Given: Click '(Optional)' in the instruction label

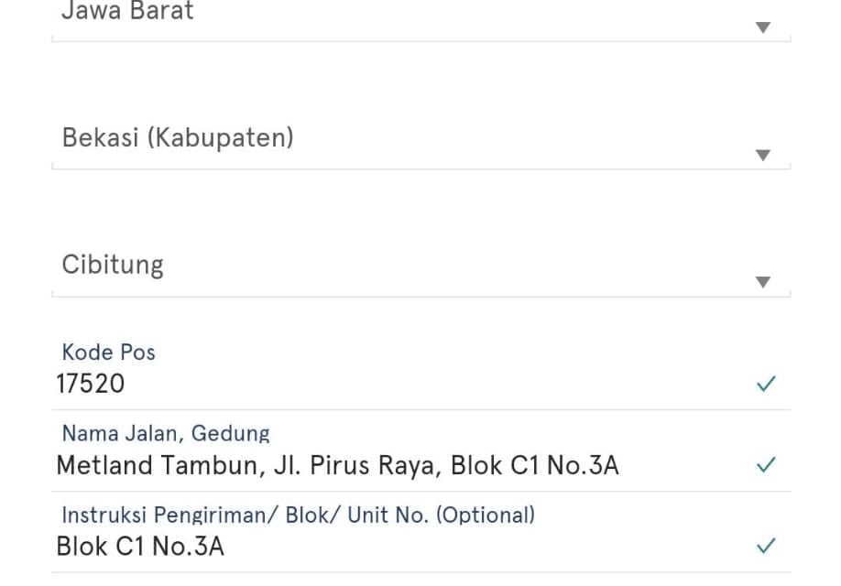Looking at the screenshot, I should 486,515.
